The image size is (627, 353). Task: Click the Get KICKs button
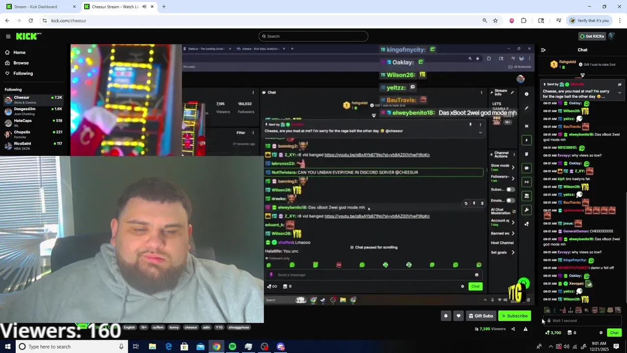(592, 36)
